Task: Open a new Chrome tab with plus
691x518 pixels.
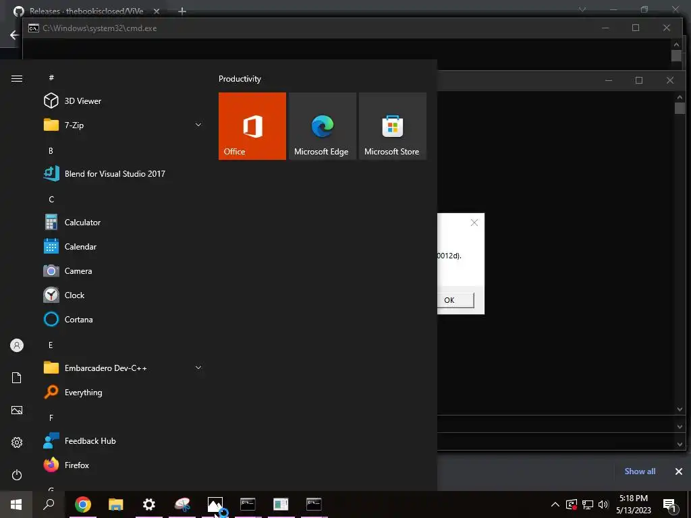Action: point(182,11)
